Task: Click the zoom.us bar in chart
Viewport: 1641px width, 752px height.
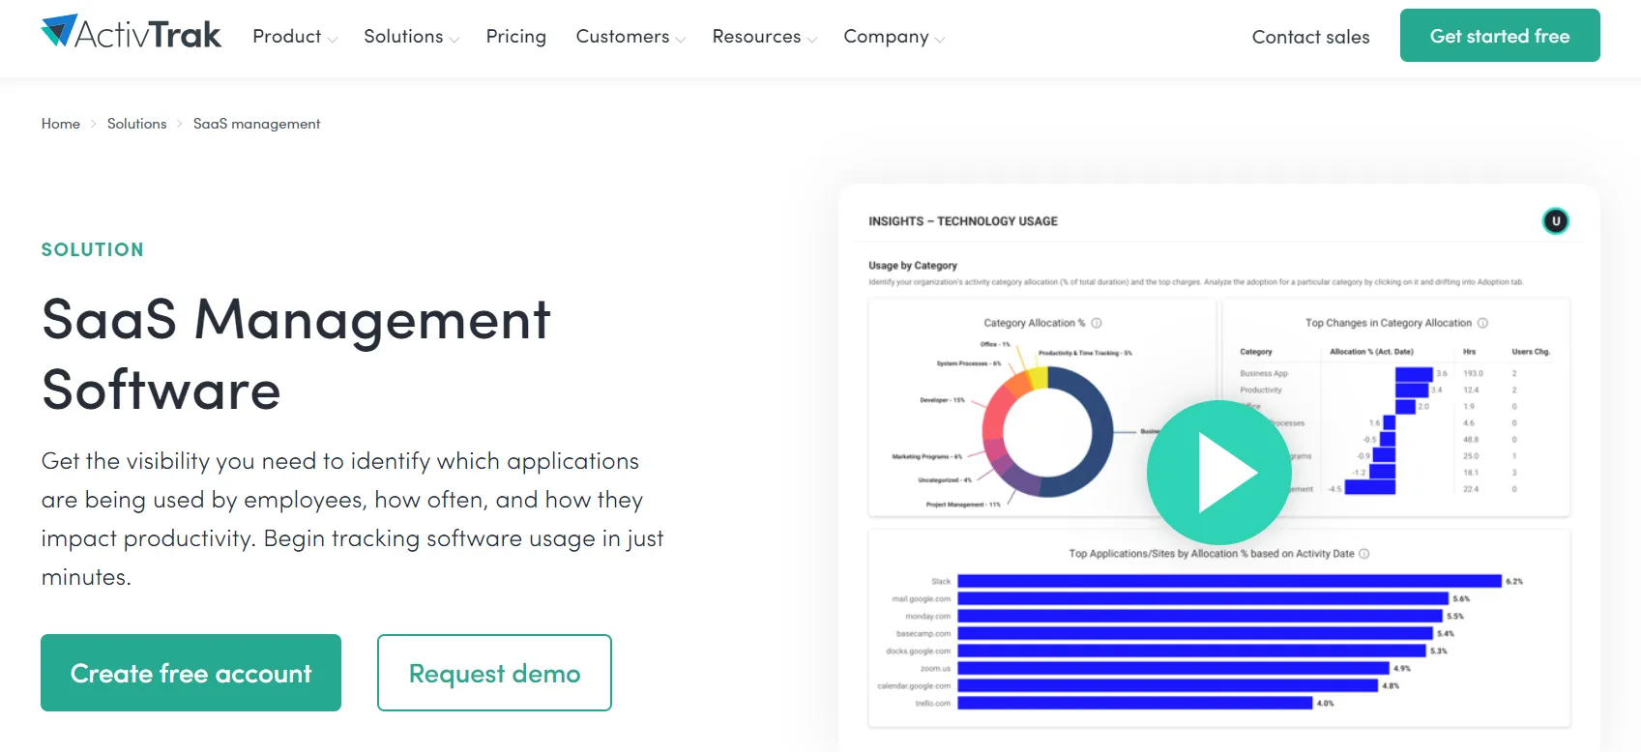Action: click(x=1173, y=668)
